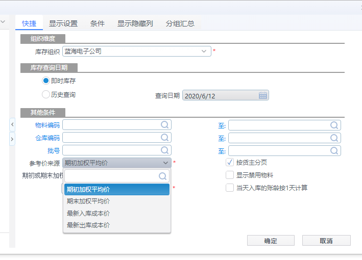Open the 分组汇总 tab

180,23
